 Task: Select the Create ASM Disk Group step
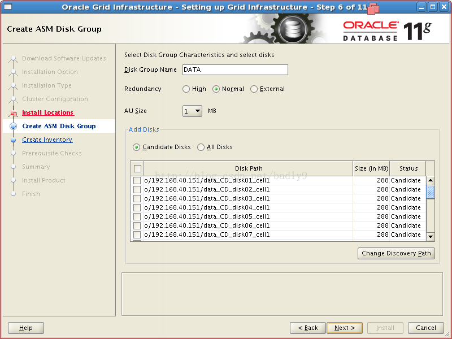point(59,126)
